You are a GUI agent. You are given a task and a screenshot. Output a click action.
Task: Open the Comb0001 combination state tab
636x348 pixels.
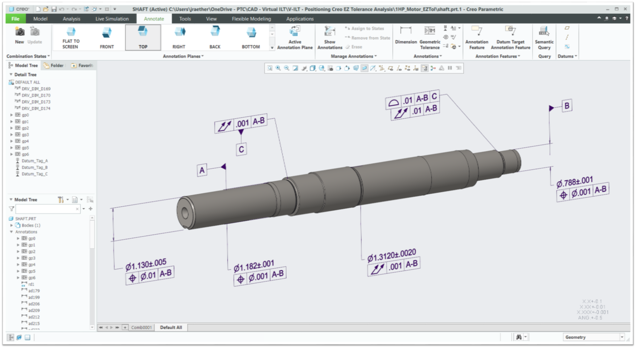pyautogui.click(x=142, y=327)
